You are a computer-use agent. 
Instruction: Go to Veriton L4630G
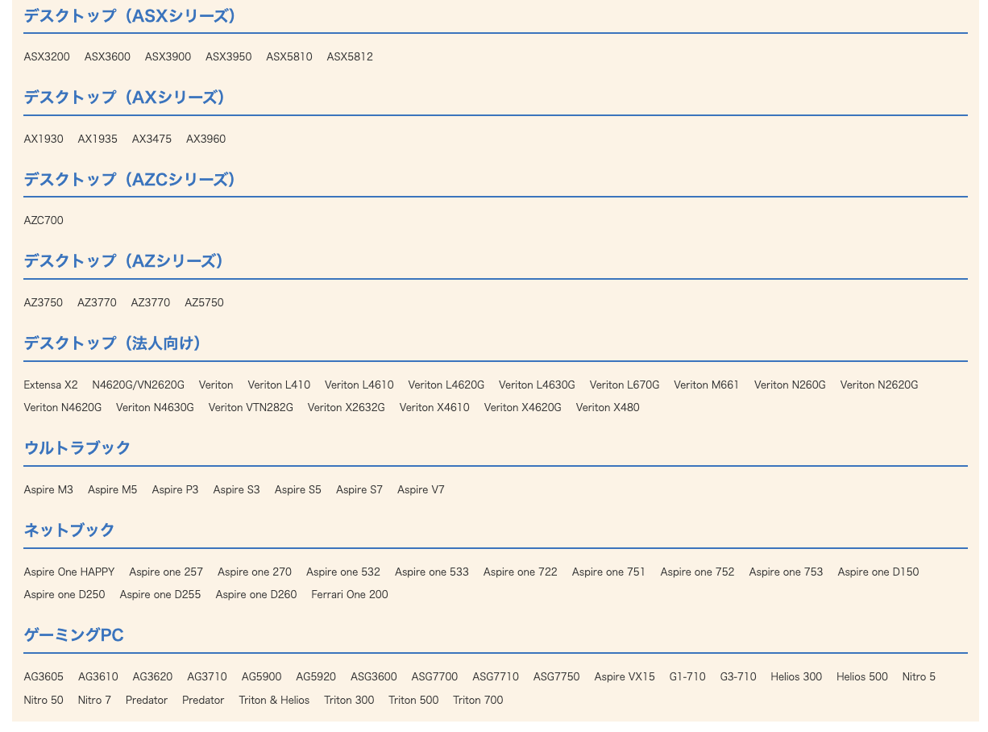click(x=537, y=385)
